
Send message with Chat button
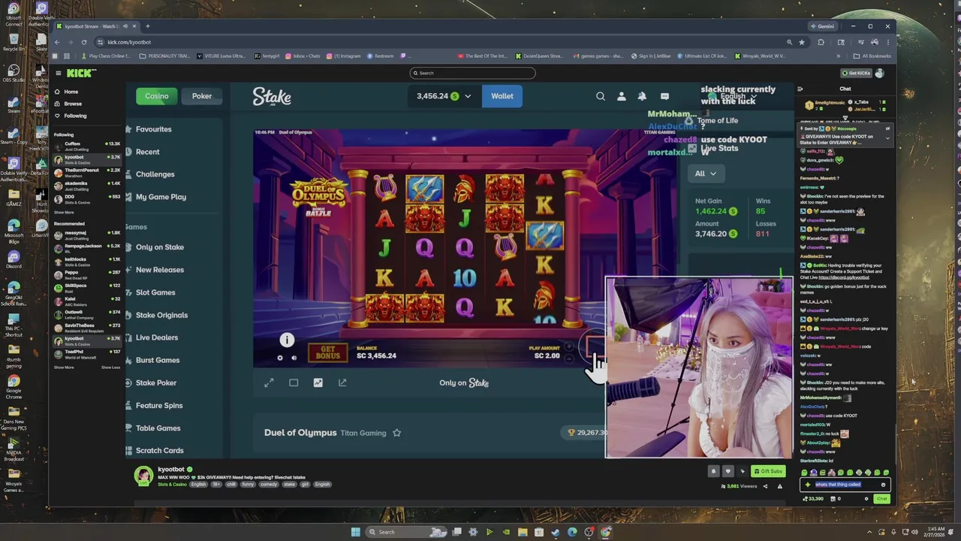[x=881, y=499]
